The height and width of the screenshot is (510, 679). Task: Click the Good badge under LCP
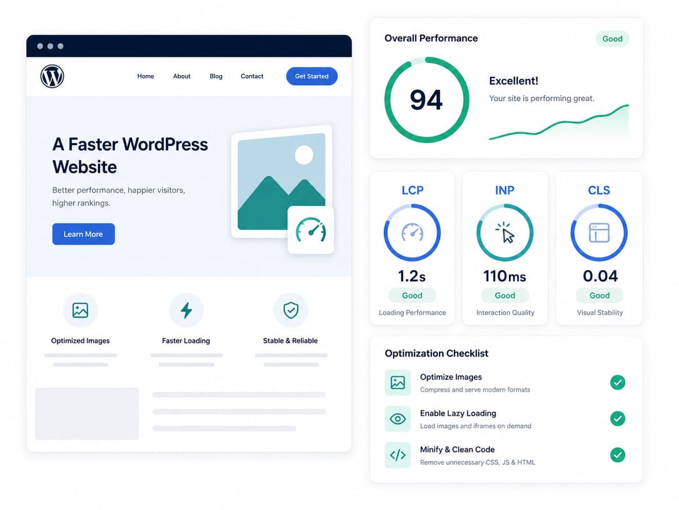point(412,295)
